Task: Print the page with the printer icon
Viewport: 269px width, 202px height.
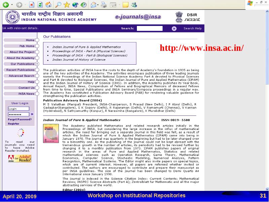Action: [x=104, y=5]
